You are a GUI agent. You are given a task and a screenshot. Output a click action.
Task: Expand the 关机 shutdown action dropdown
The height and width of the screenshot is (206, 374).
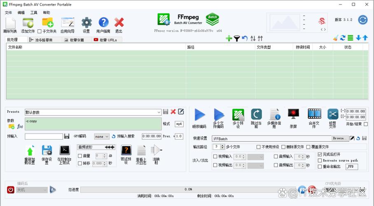[44, 190]
